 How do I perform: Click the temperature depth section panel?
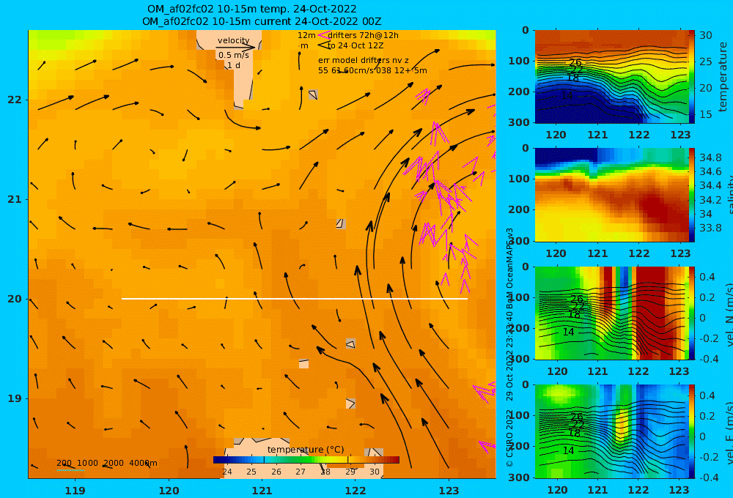click(611, 77)
